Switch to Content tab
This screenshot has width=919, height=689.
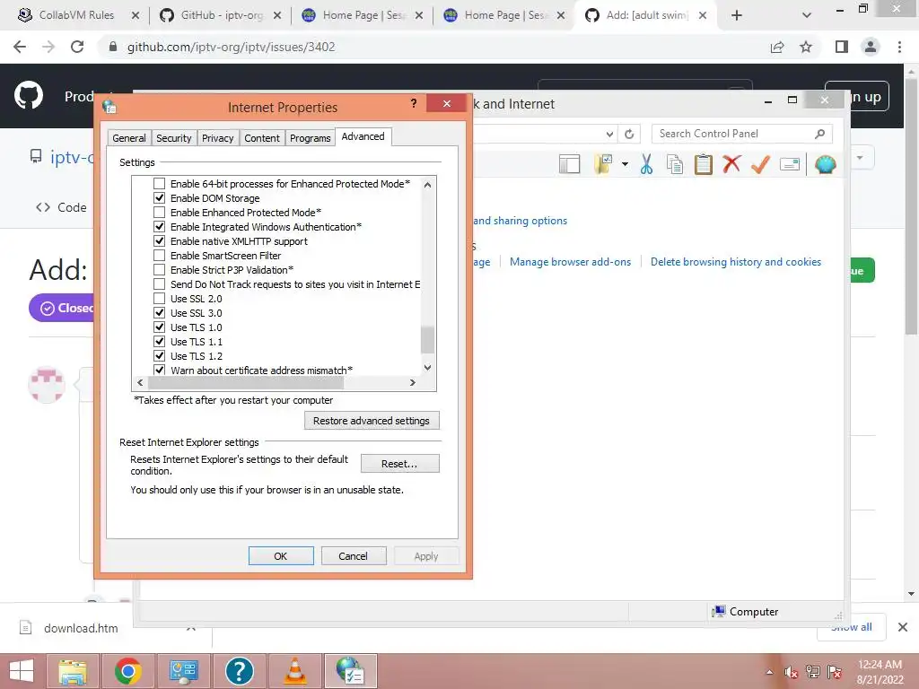(x=262, y=138)
